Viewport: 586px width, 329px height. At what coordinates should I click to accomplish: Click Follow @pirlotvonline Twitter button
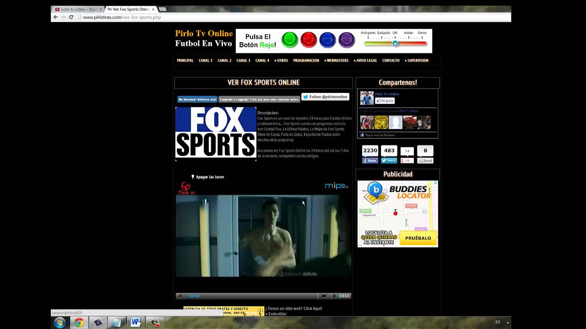click(x=325, y=97)
